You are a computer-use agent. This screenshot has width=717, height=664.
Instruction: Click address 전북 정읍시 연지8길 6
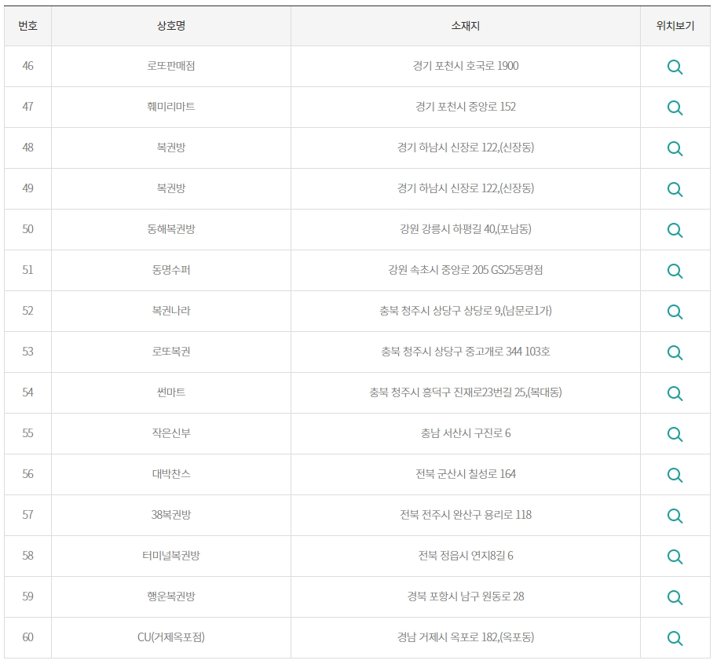click(x=466, y=556)
